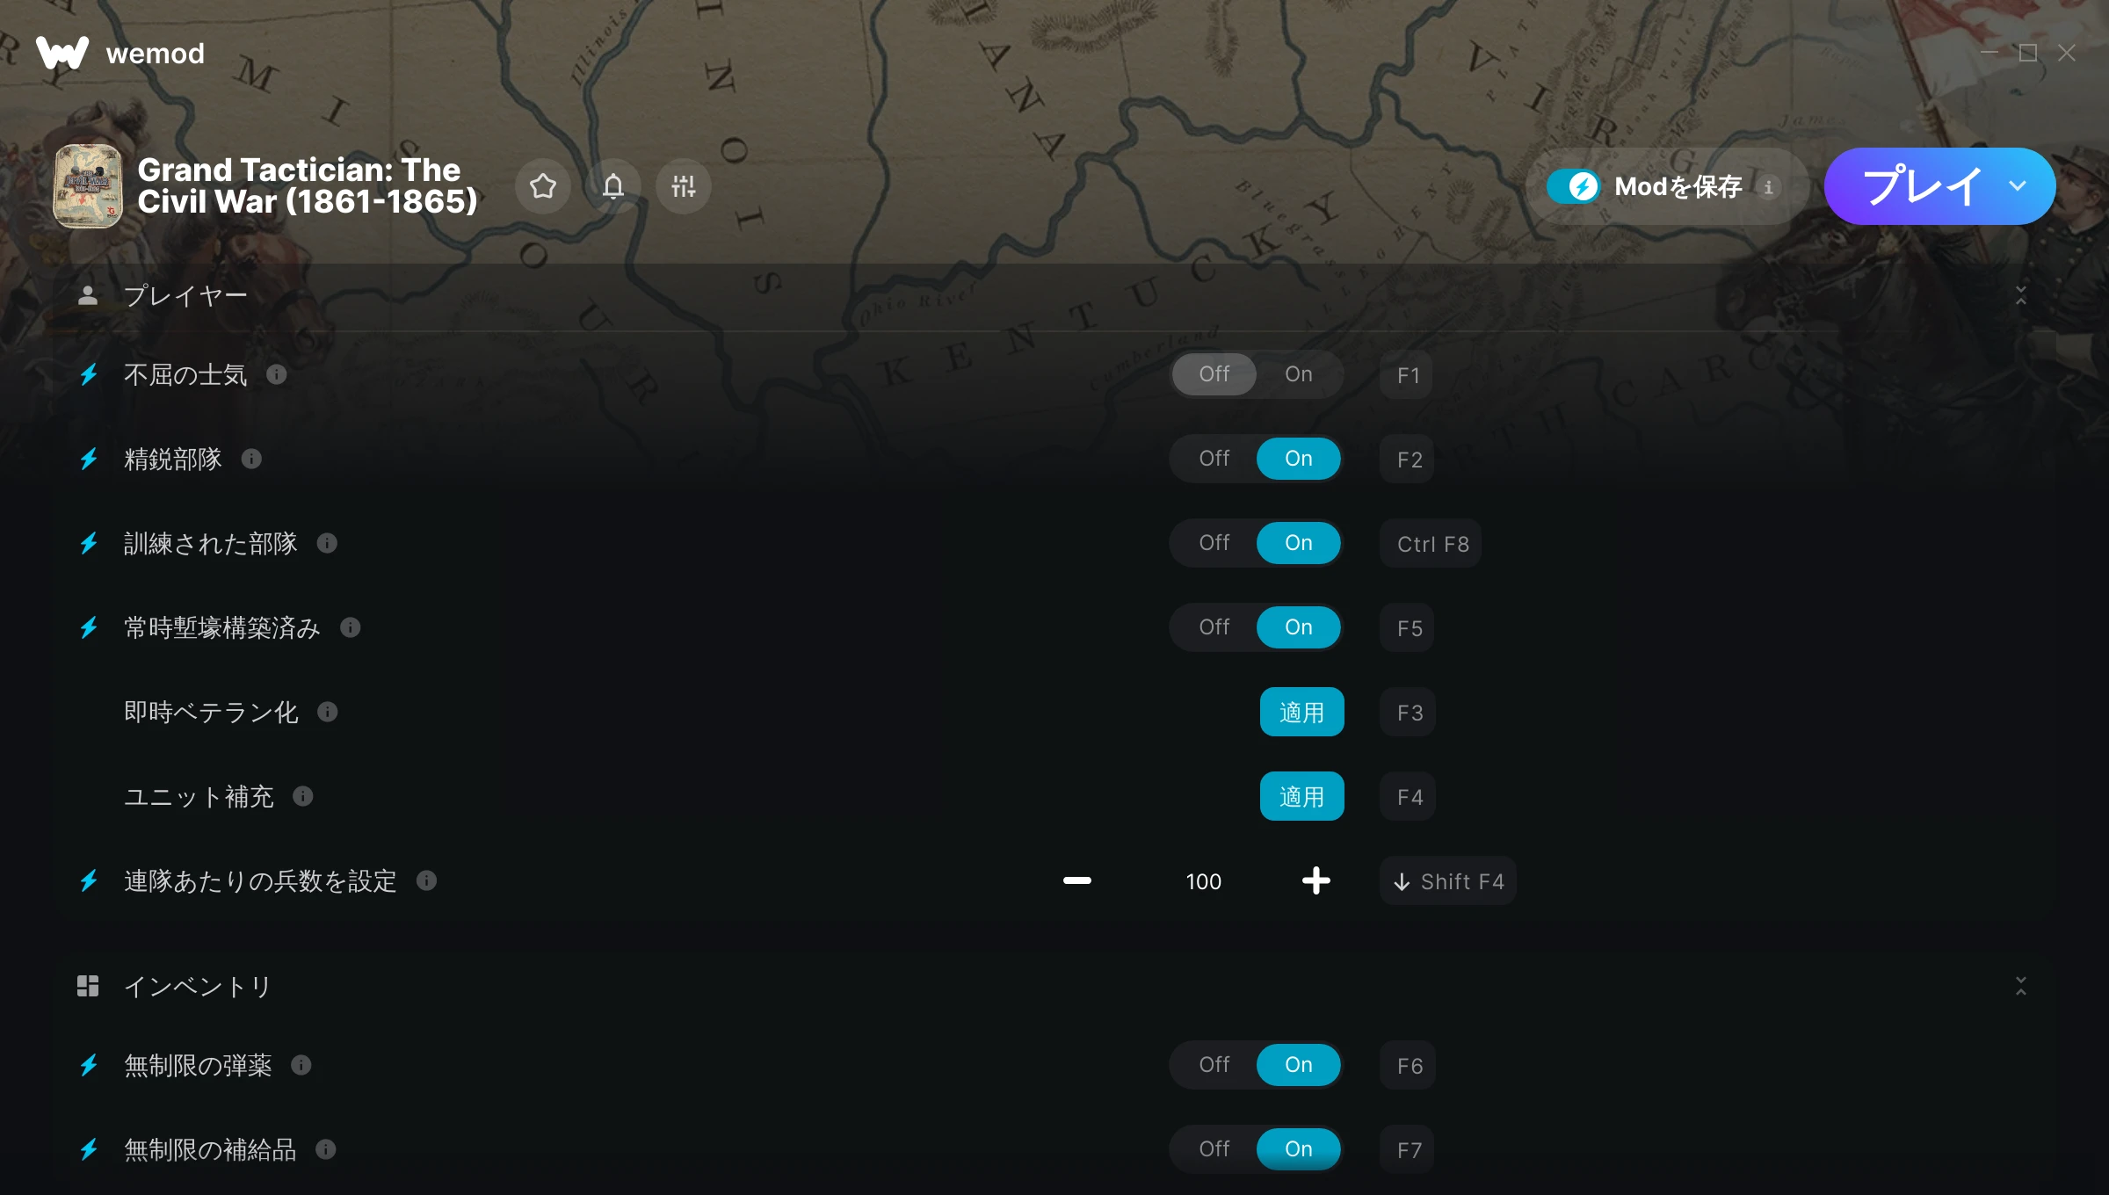This screenshot has width=2109, height=1195.
Task: Change the Ctrl F8 hotkey binding
Action: (1432, 544)
